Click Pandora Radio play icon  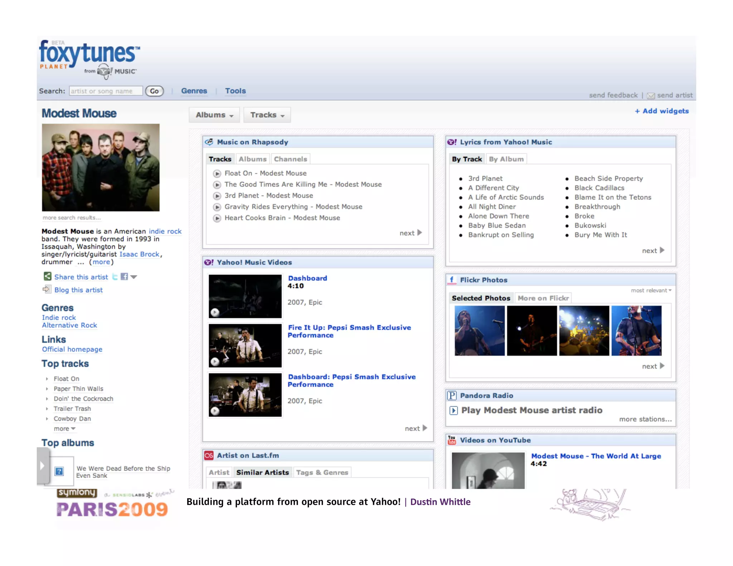click(453, 410)
